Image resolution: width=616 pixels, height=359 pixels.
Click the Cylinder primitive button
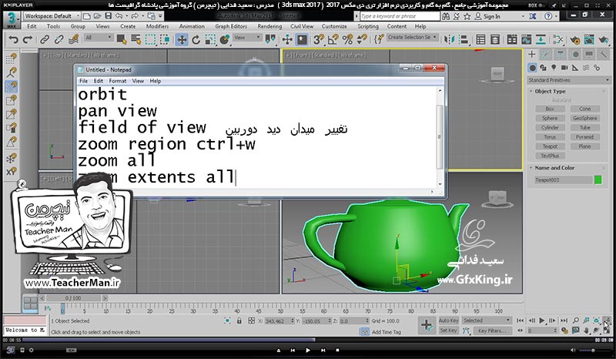(550, 127)
